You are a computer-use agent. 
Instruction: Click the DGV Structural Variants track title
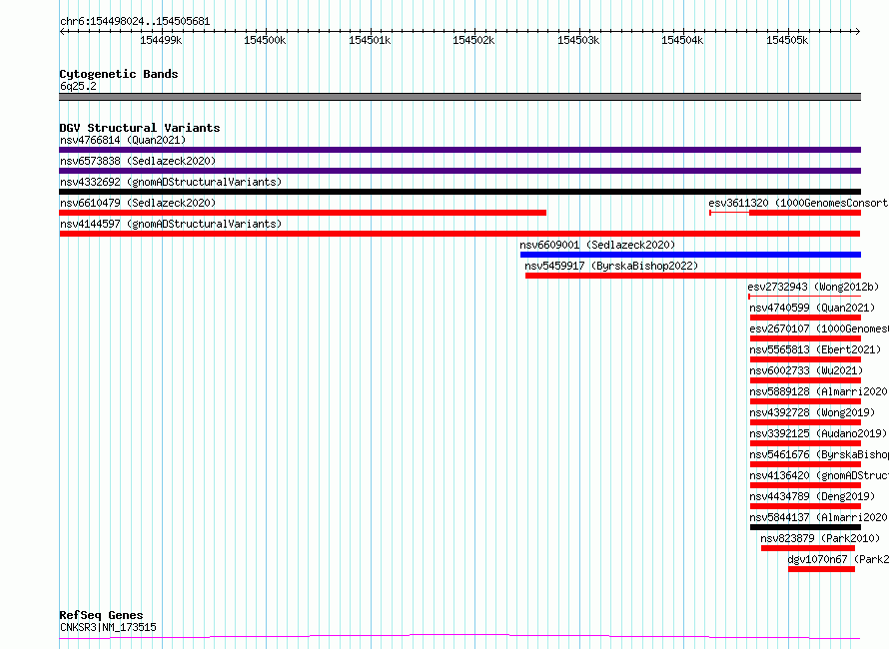point(140,128)
